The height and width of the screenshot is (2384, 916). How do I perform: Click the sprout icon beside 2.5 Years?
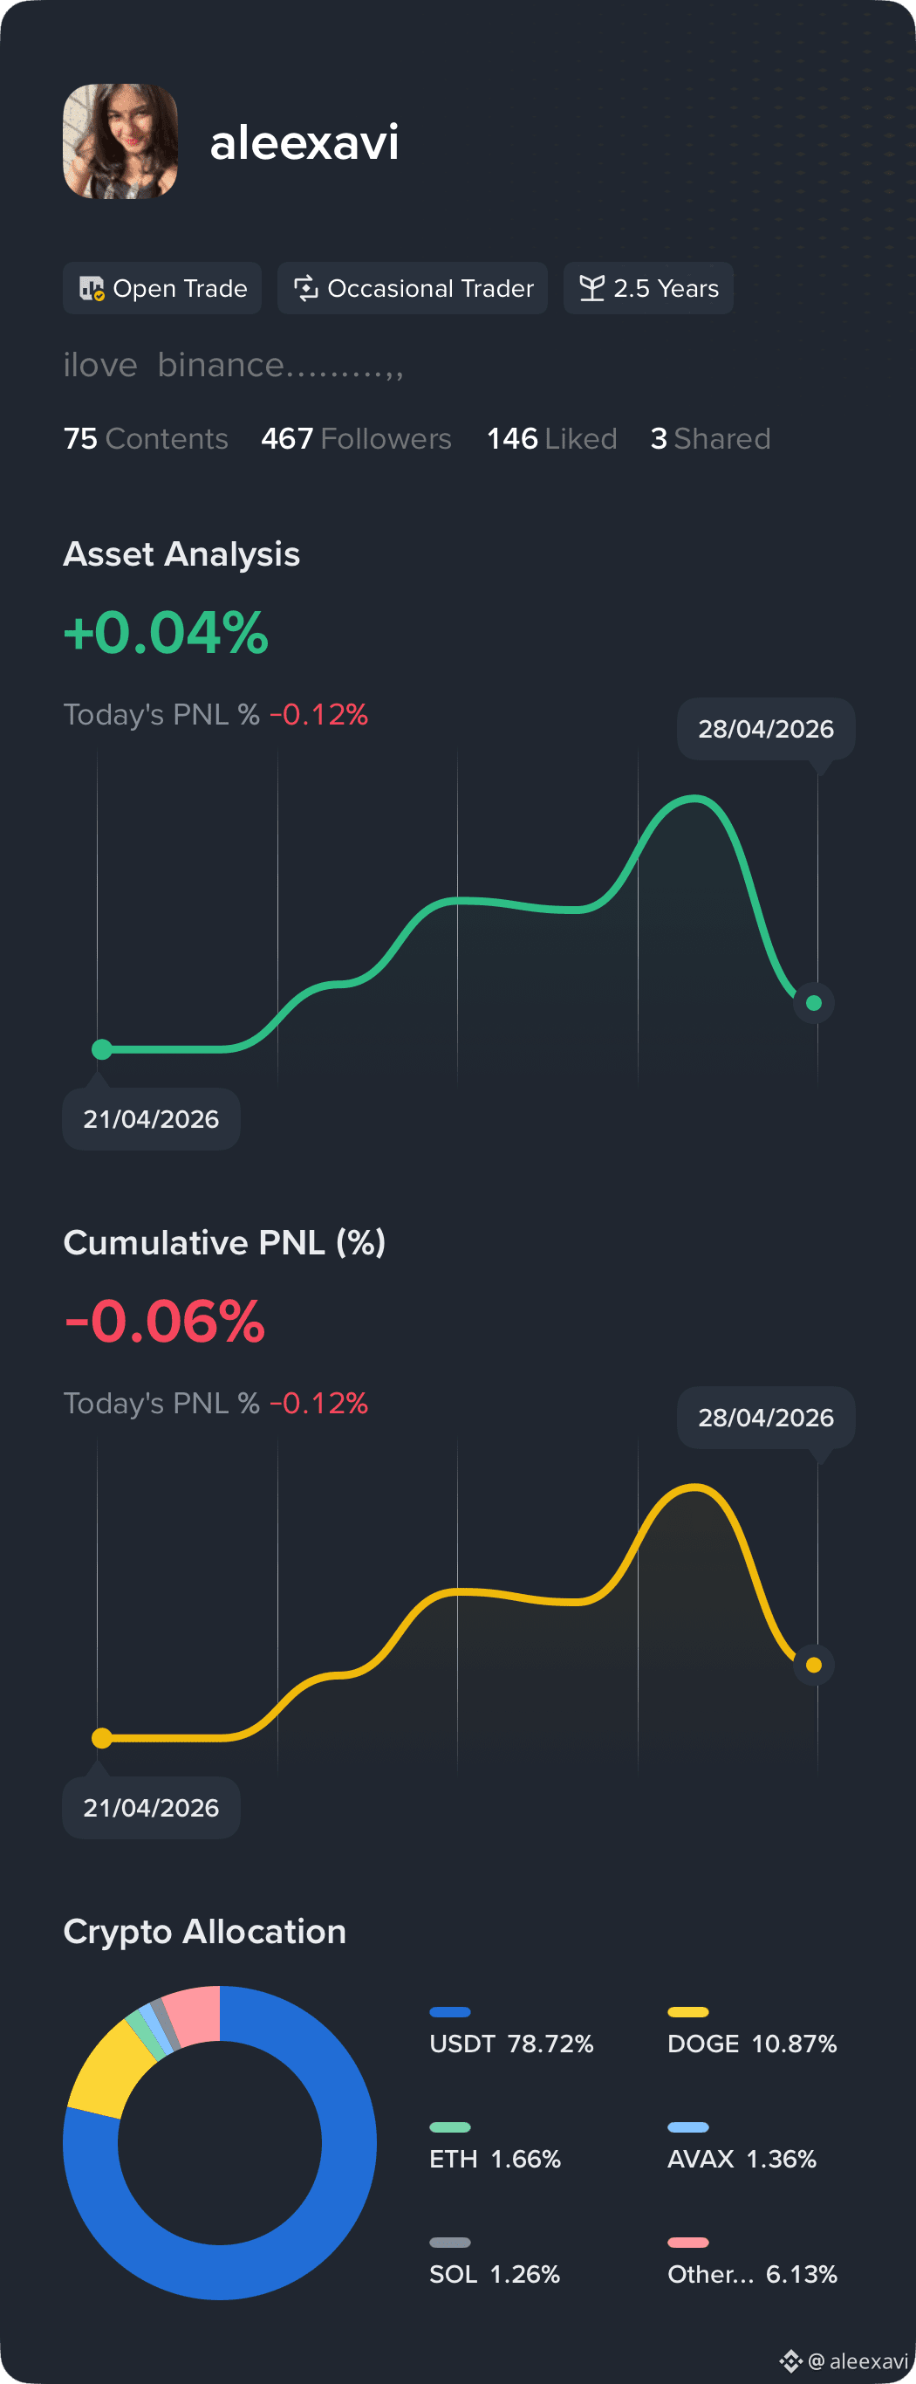(592, 289)
